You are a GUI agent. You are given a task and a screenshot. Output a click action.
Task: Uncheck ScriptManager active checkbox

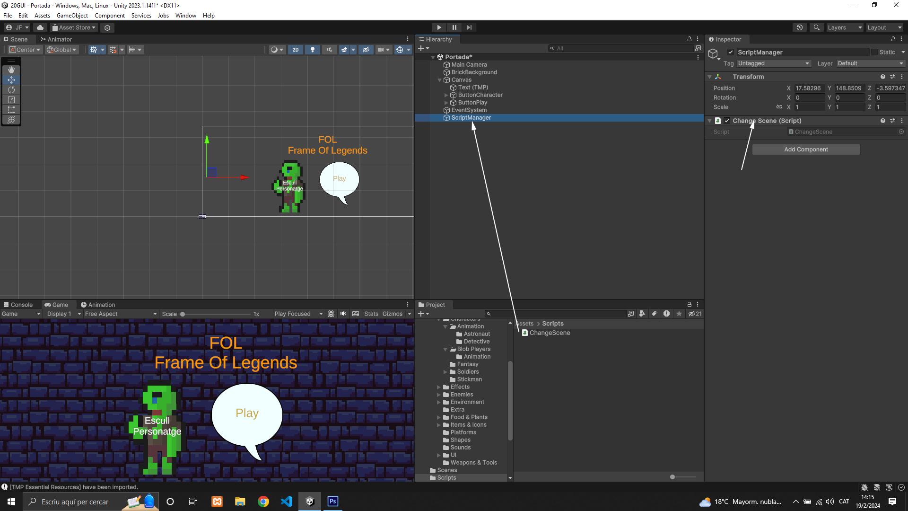click(731, 53)
